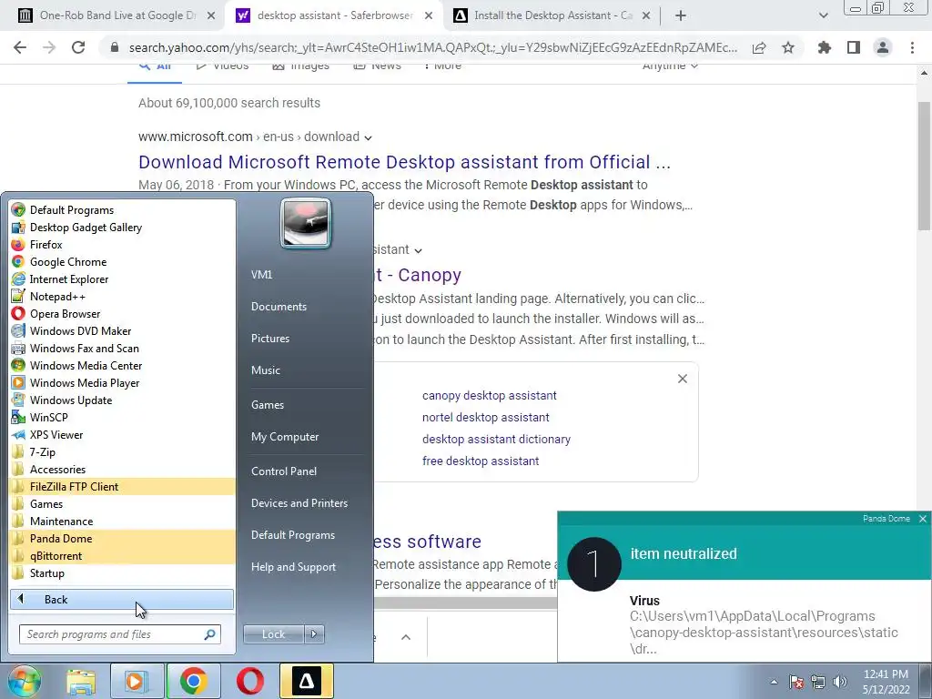
Task: Open Opera from the taskbar
Action: click(x=249, y=681)
